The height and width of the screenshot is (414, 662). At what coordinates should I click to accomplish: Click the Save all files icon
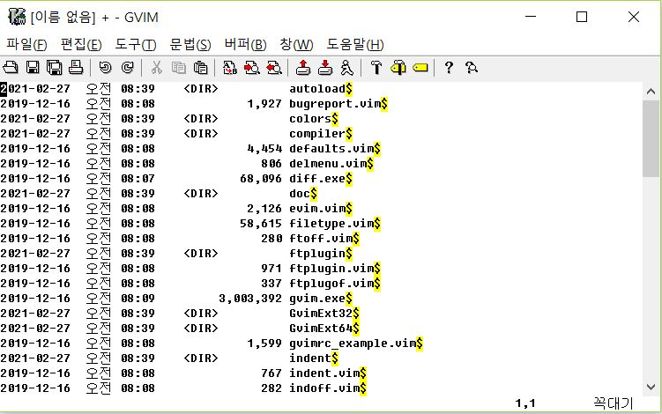click(54, 68)
